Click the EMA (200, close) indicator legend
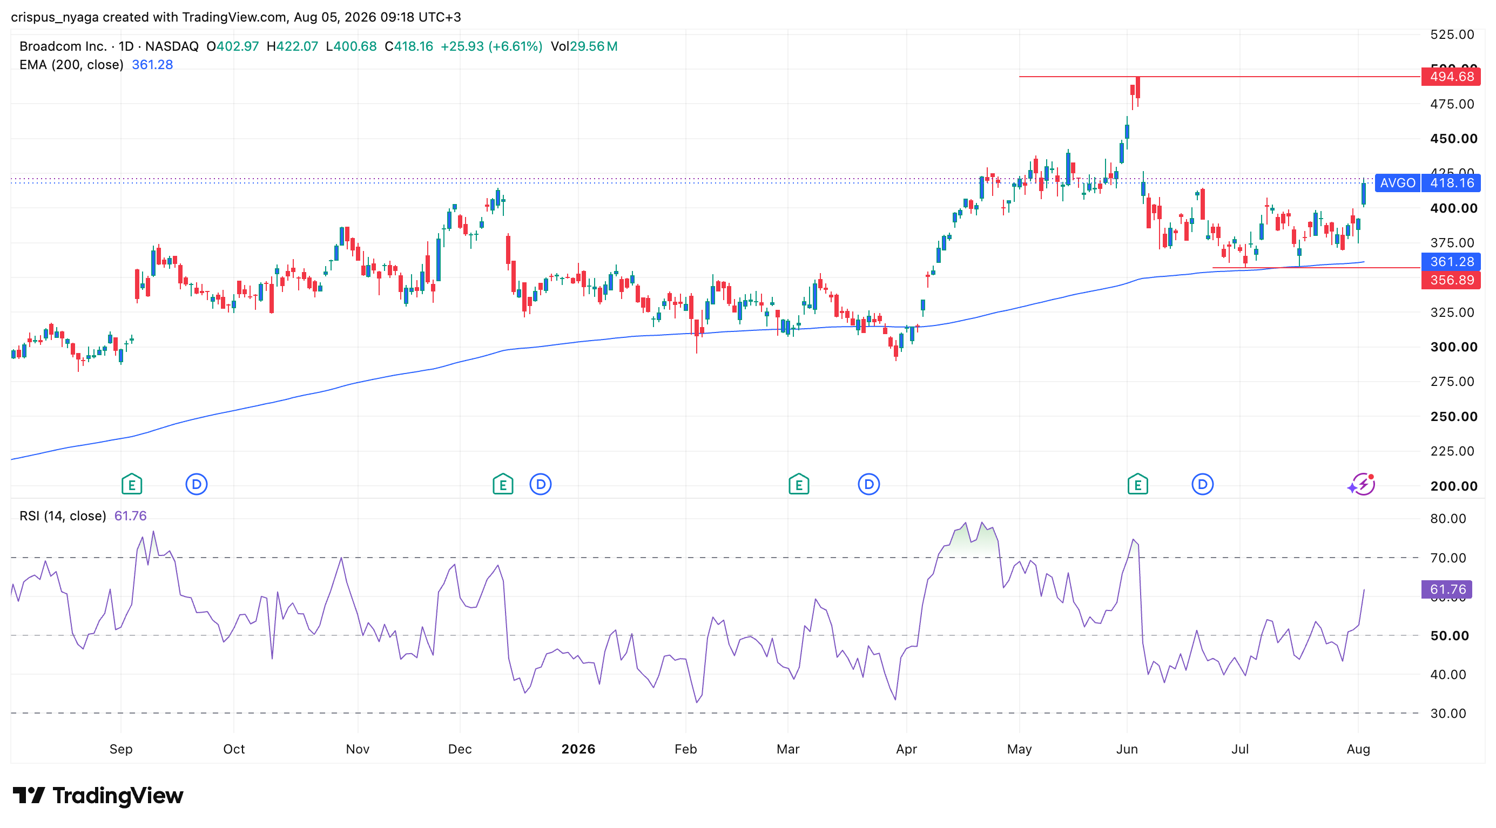 click(x=71, y=65)
